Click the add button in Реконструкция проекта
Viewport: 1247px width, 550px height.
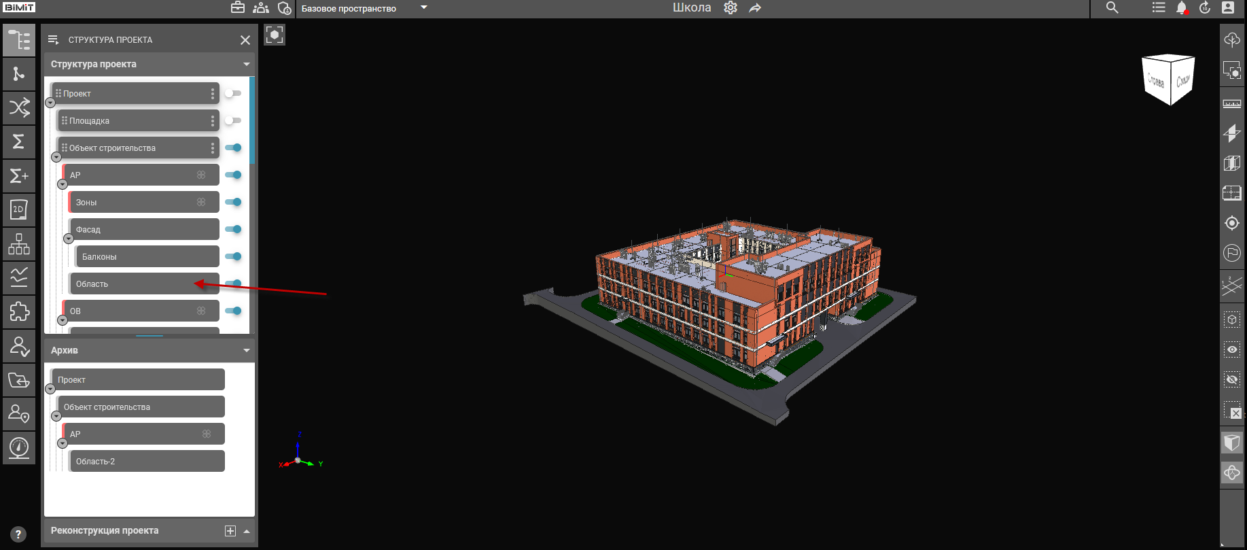(230, 531)
